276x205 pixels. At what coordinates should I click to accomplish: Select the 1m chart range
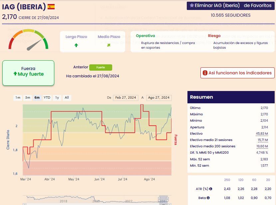tap(18, 98)
